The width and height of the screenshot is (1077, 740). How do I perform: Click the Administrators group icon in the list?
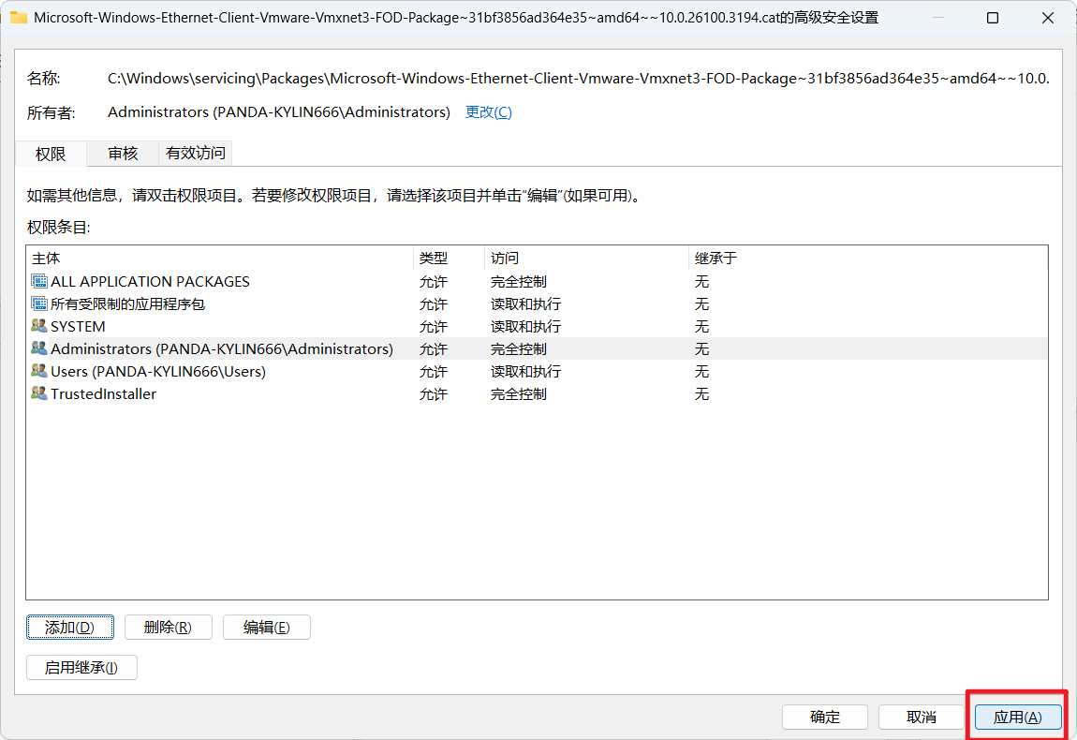click(39, 348)
